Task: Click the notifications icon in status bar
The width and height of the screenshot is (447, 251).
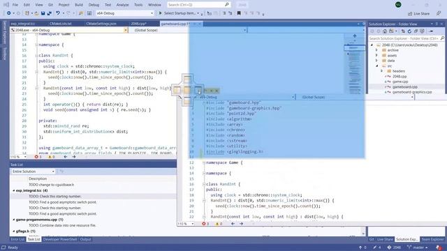Action: point(439,248)
